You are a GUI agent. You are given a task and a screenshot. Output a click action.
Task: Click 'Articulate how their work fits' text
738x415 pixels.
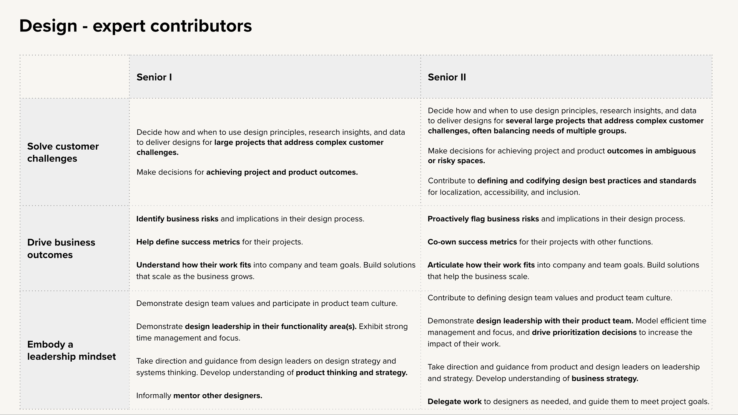pyautogui.click(x=481, y=265)
